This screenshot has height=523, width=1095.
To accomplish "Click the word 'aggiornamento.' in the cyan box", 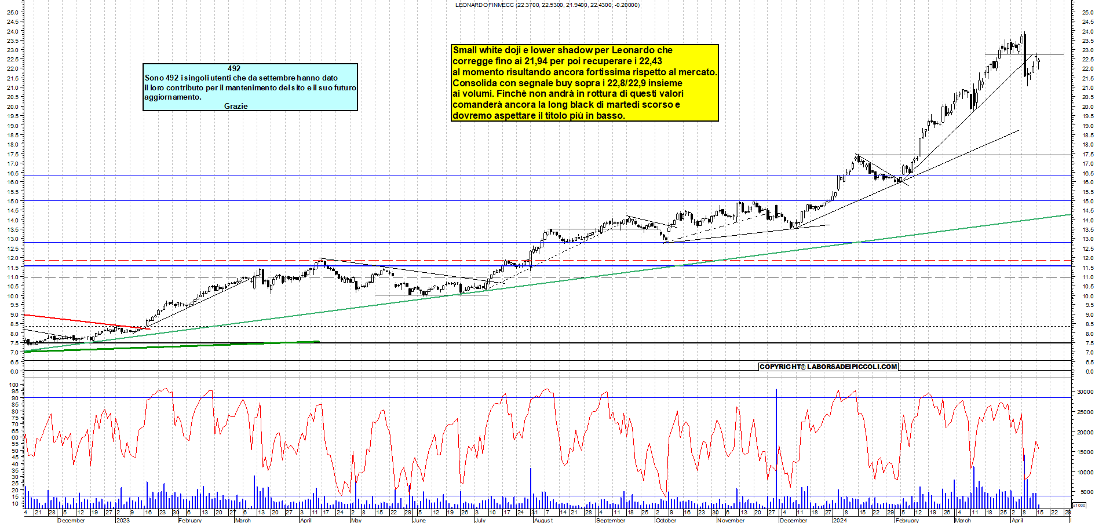I will (x=173, y=97).
